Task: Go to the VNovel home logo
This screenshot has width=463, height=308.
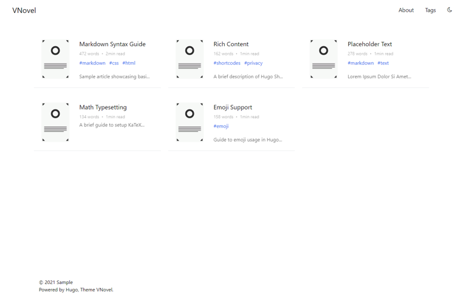Action: click(x=24, y=10)
